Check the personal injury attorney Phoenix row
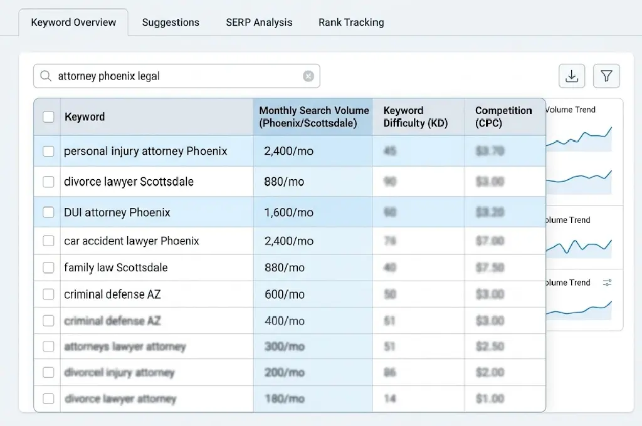The width and height of the screenshot is (642, 426). [48, 151]
